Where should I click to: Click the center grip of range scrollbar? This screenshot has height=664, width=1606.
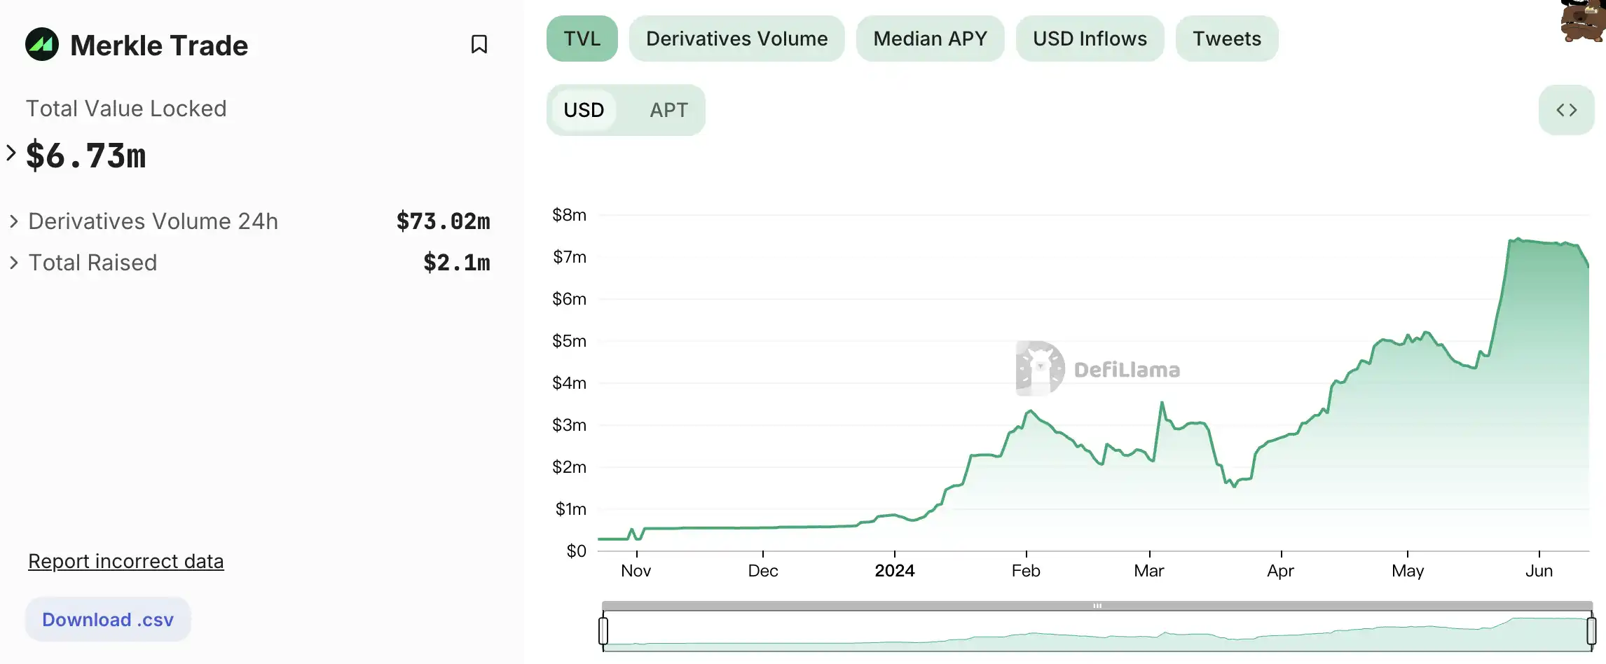1097,606
